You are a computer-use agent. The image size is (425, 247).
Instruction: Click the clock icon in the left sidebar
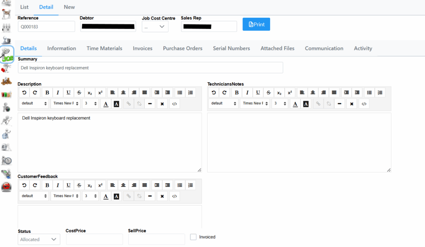(7, 160)
